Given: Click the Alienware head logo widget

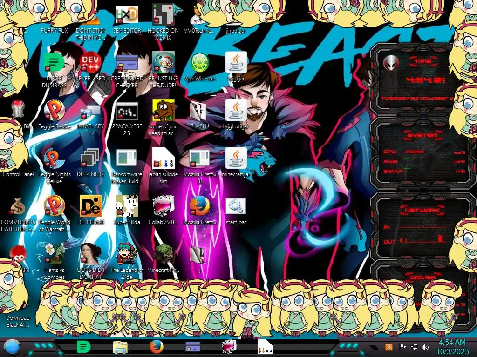Looking at the screenshot, I should click(391, 63).
